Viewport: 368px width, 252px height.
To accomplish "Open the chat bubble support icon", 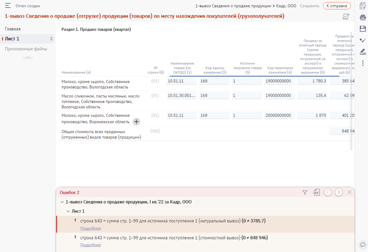I will point(362,244).
